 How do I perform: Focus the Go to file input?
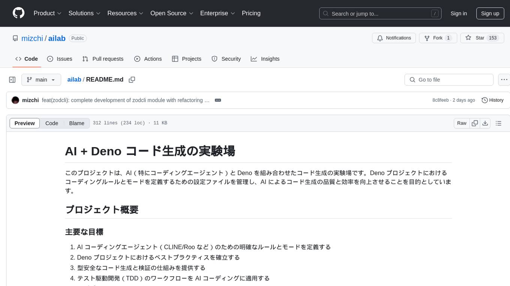click(x=449, y=80)
